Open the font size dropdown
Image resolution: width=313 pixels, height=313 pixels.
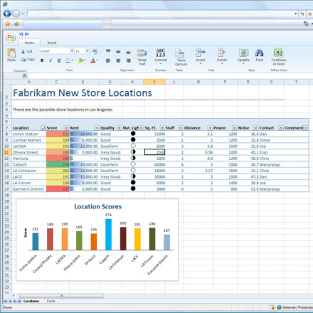coord(87,51)
